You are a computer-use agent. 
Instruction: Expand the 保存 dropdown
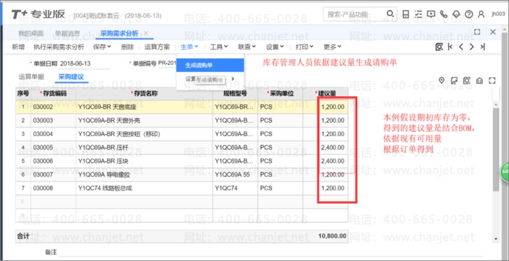click(102, 47)
